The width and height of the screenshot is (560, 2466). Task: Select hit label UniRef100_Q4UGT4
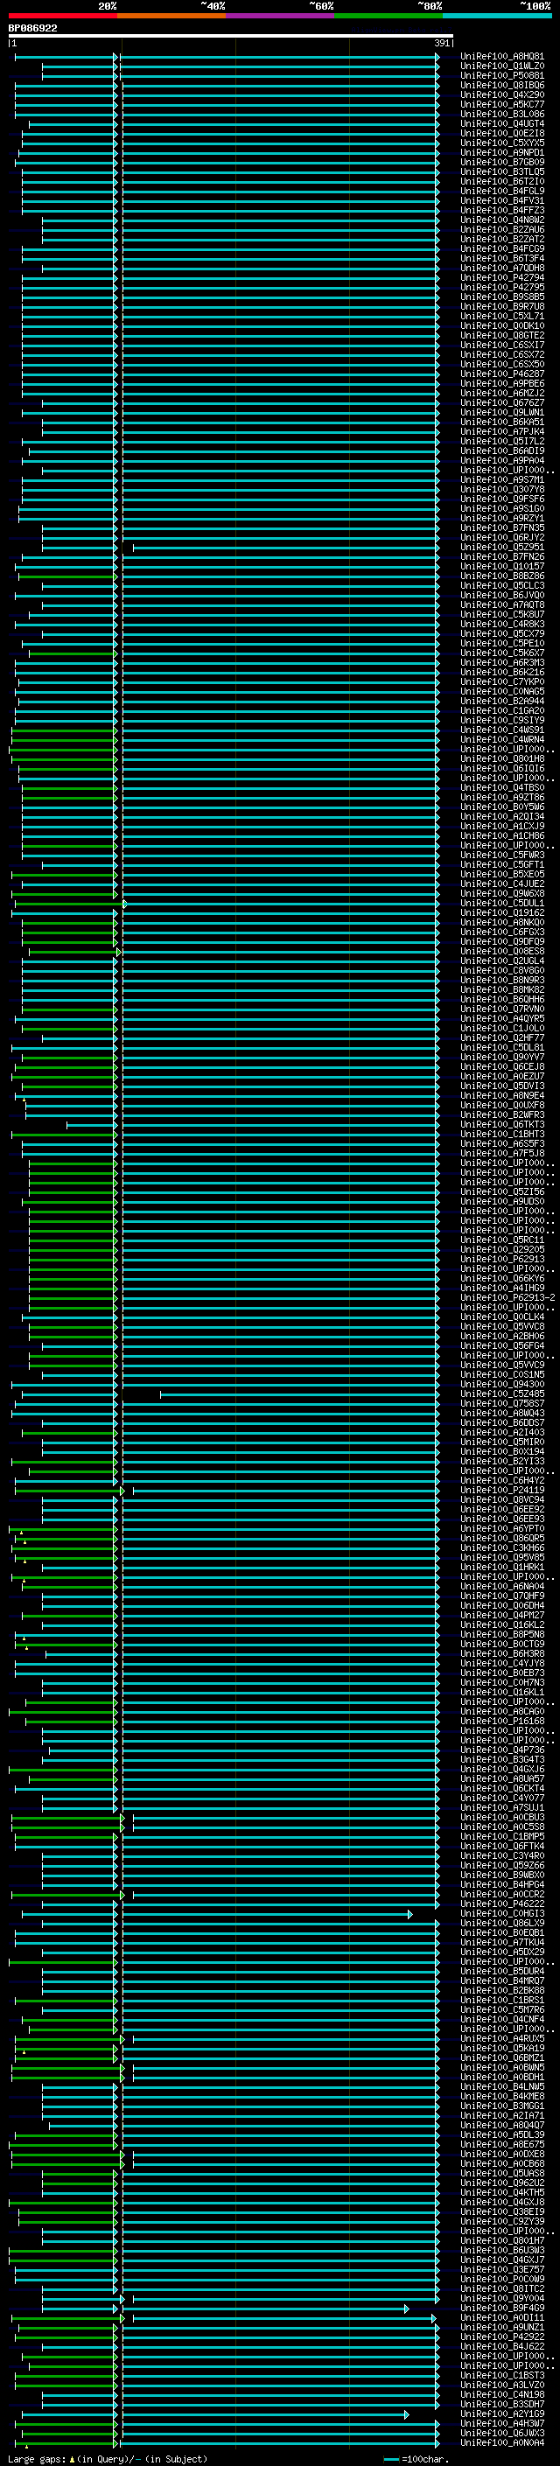502,123
